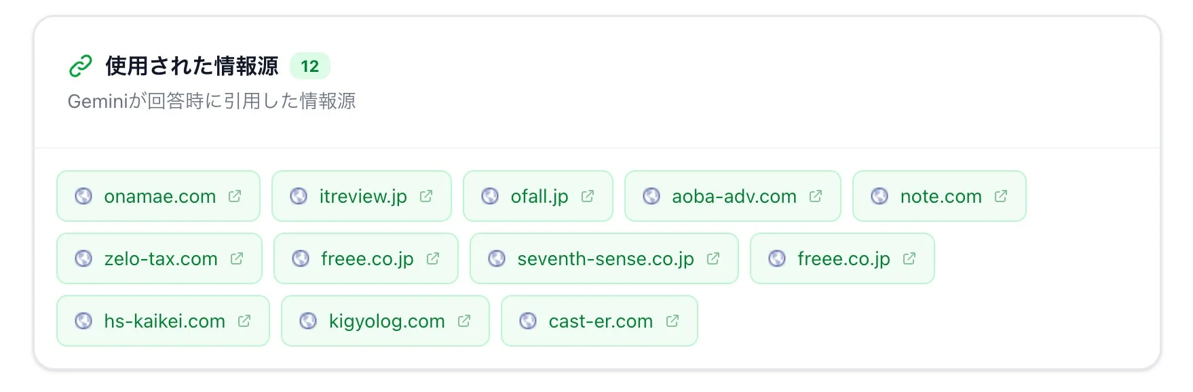
Task: Click the globe icon beside aoba-adv.com
Action: pyautogui.click(x=653, y=196)
